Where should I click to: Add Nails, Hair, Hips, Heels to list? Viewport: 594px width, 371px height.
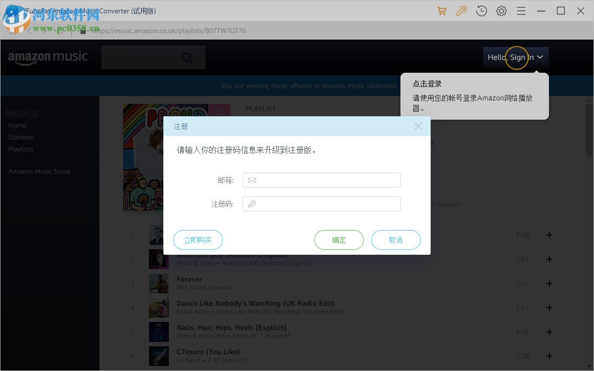point(549,332)
